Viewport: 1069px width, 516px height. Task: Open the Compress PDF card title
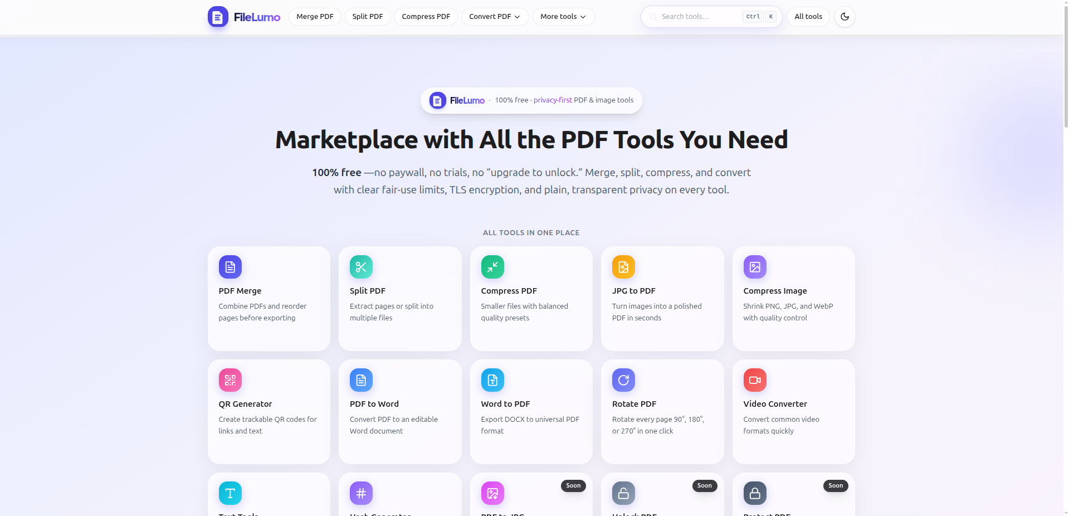click(509, 291)
